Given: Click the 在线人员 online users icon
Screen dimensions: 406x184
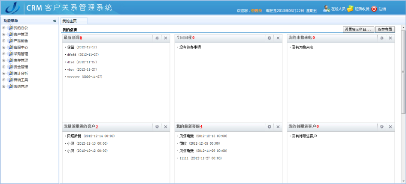Looking at the screenshot, I should pos(326,9).
